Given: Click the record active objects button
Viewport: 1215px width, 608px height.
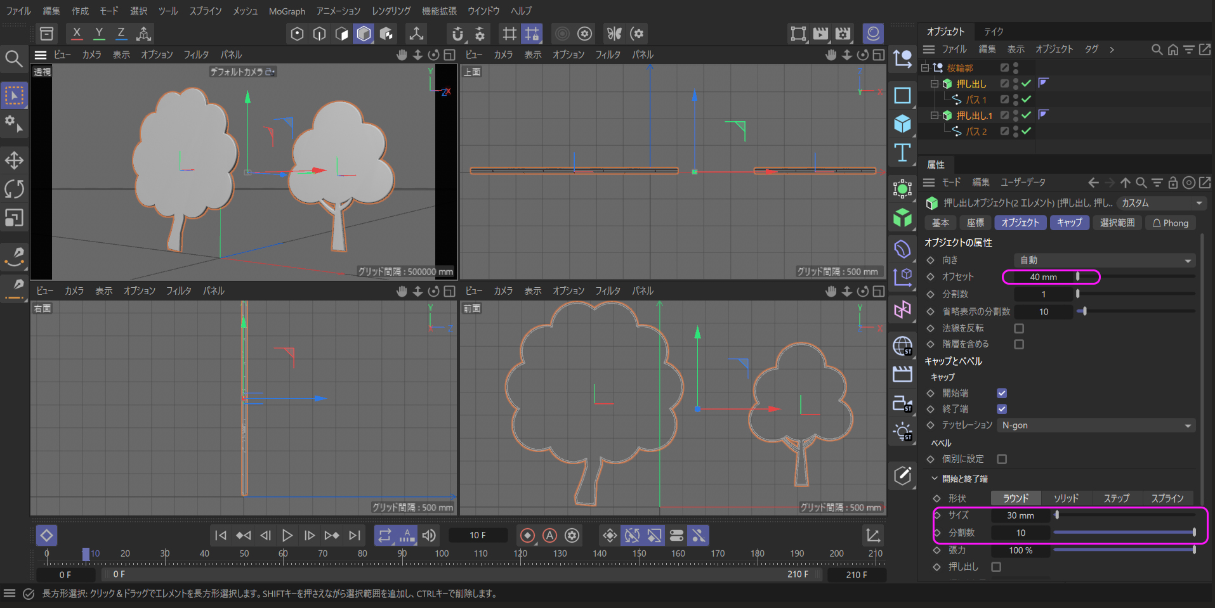Looking at the screenshot, I should (x=527, y=536).
